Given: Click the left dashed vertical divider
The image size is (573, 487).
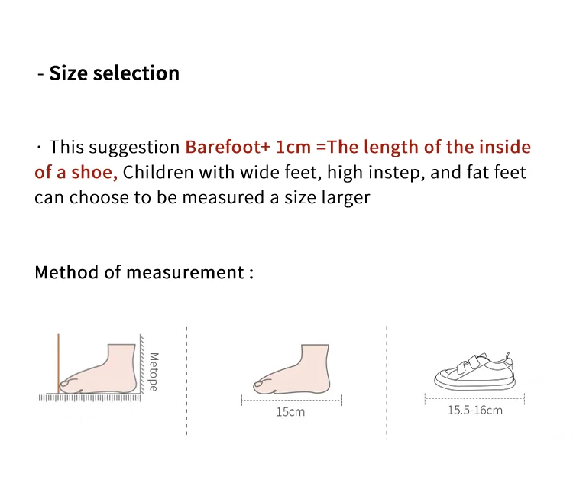Looking at the screenshot, I should point(186,379).
